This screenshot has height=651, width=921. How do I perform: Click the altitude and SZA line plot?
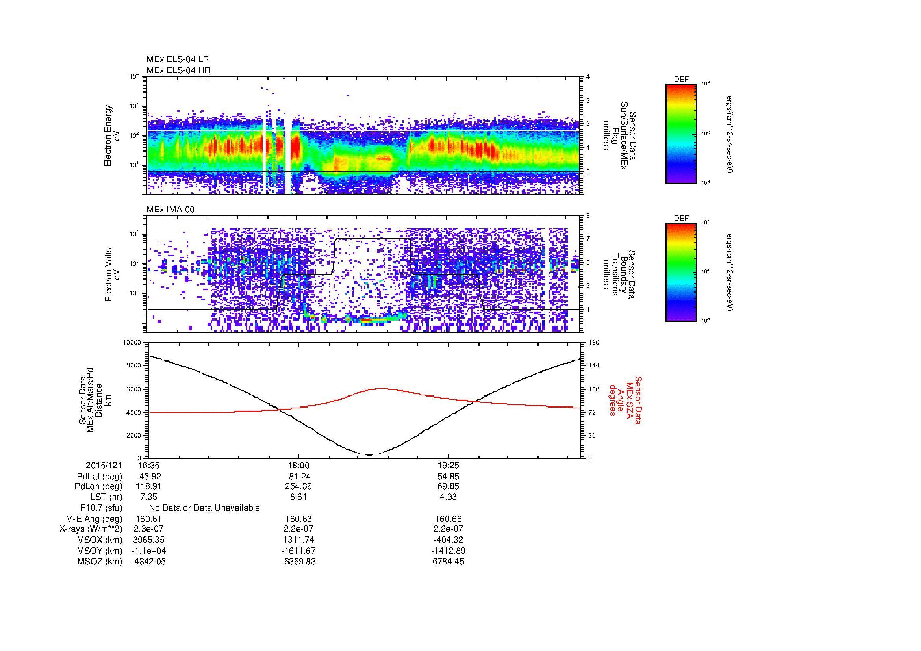(x=364, y=400)
